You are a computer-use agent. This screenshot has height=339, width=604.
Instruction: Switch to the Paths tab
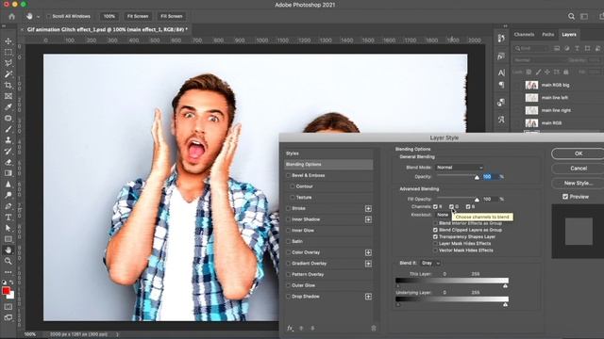click(x=547, y=35)
